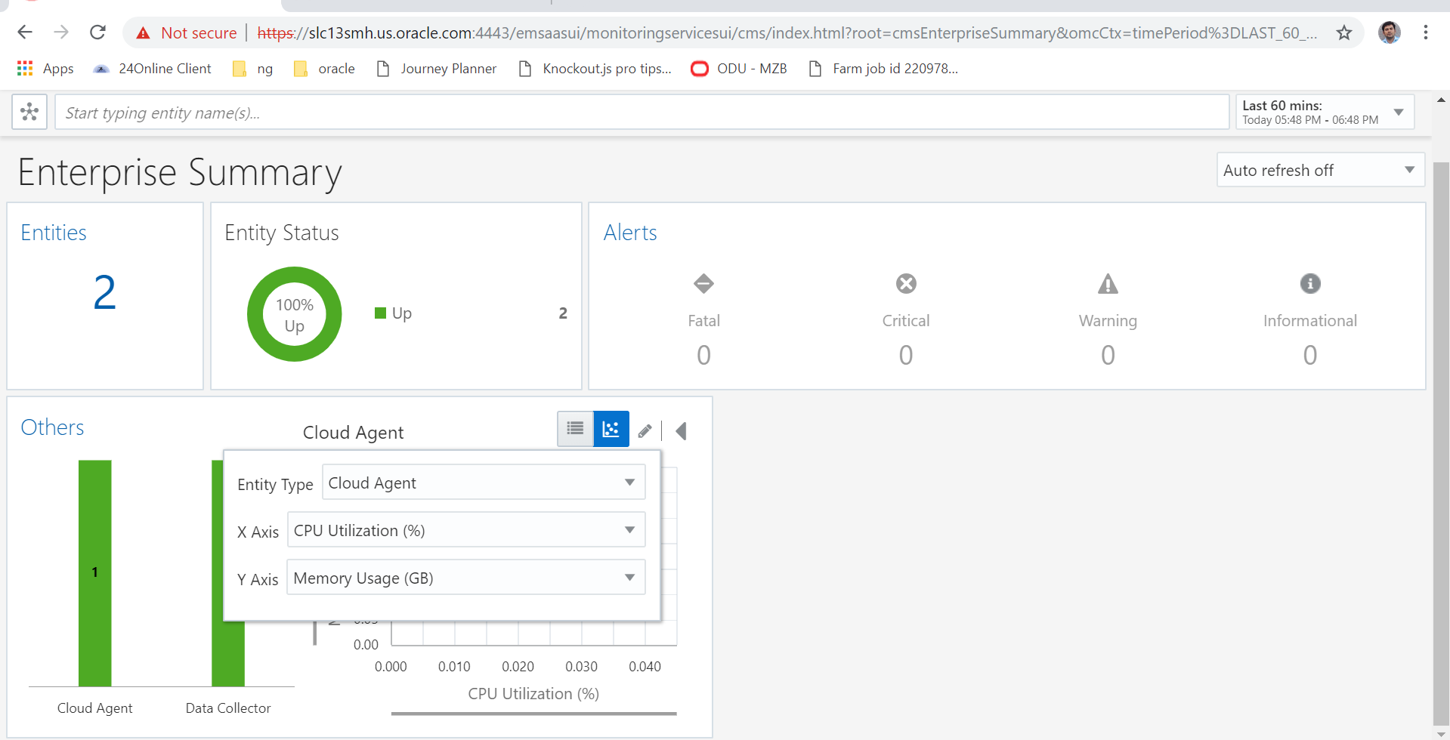Click the Critical alert icon
The height and width of the screenshot is (740, 1450).
(906, 284)
